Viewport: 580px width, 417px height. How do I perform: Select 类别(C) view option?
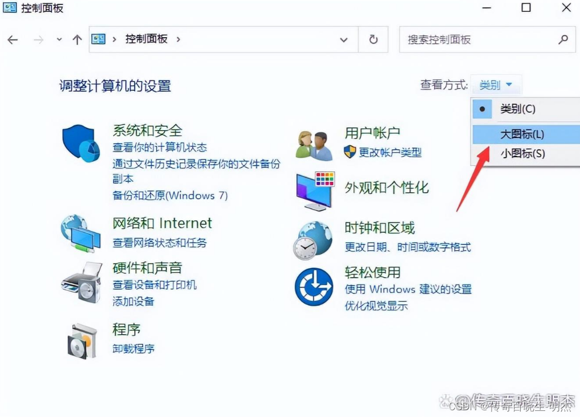(x=526, y=109)
